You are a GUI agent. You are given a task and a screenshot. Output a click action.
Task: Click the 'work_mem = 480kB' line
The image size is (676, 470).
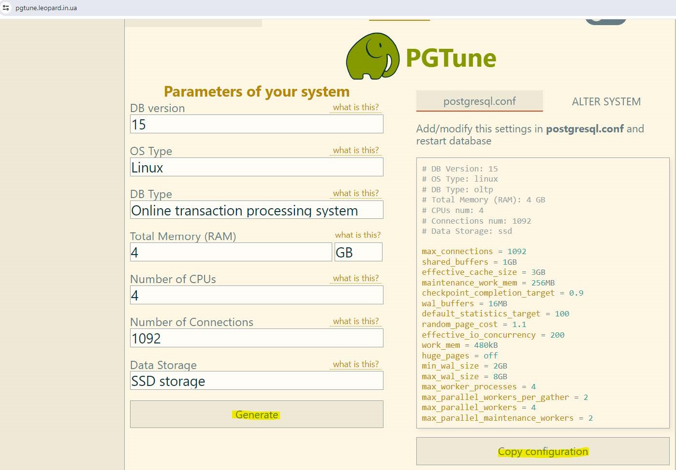(460, 345)
